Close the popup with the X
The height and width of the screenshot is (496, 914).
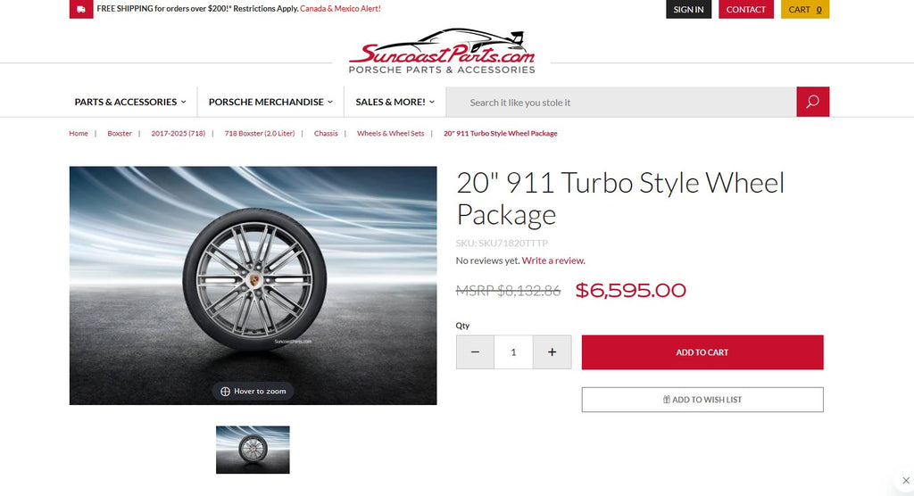pyautogui.click(x=906, y=480)
